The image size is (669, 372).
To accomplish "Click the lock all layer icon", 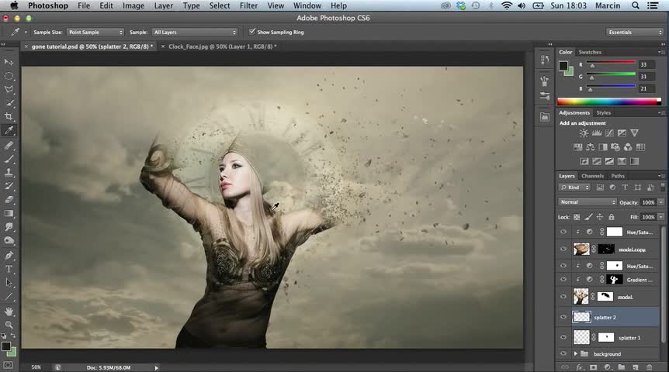I will 612,217.
